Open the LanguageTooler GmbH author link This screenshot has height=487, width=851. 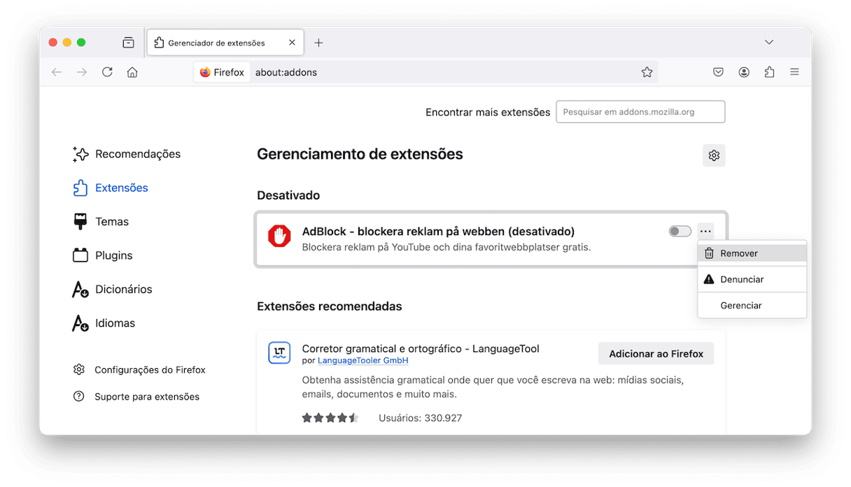pyautogui.click(x=363, y=361)
